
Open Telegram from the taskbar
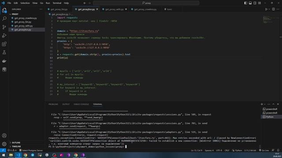[33, 155]
